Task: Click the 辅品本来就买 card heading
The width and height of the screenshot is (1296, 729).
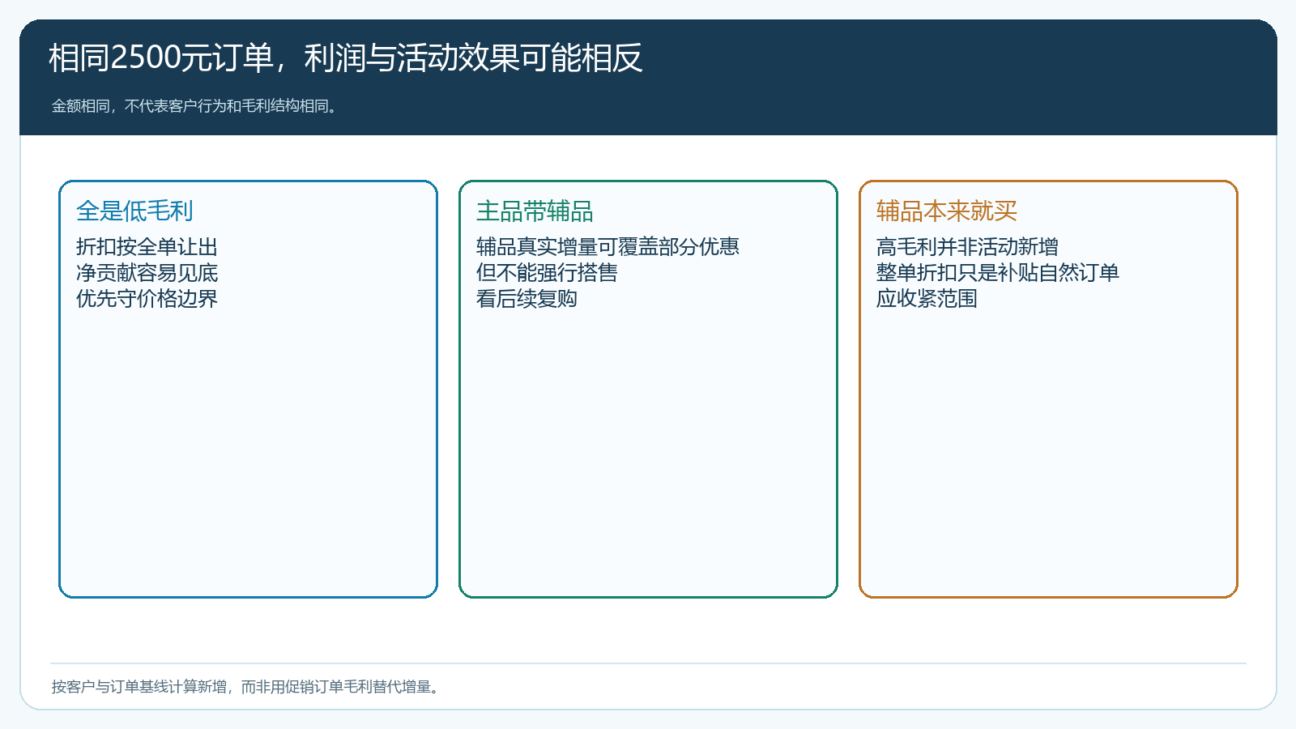Action: click(x=947, y=211)
